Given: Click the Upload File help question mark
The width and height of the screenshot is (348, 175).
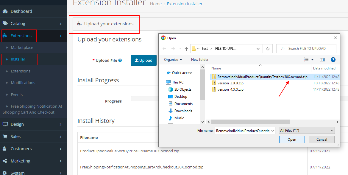Looking at the screenshot, I should coord(121,60).
